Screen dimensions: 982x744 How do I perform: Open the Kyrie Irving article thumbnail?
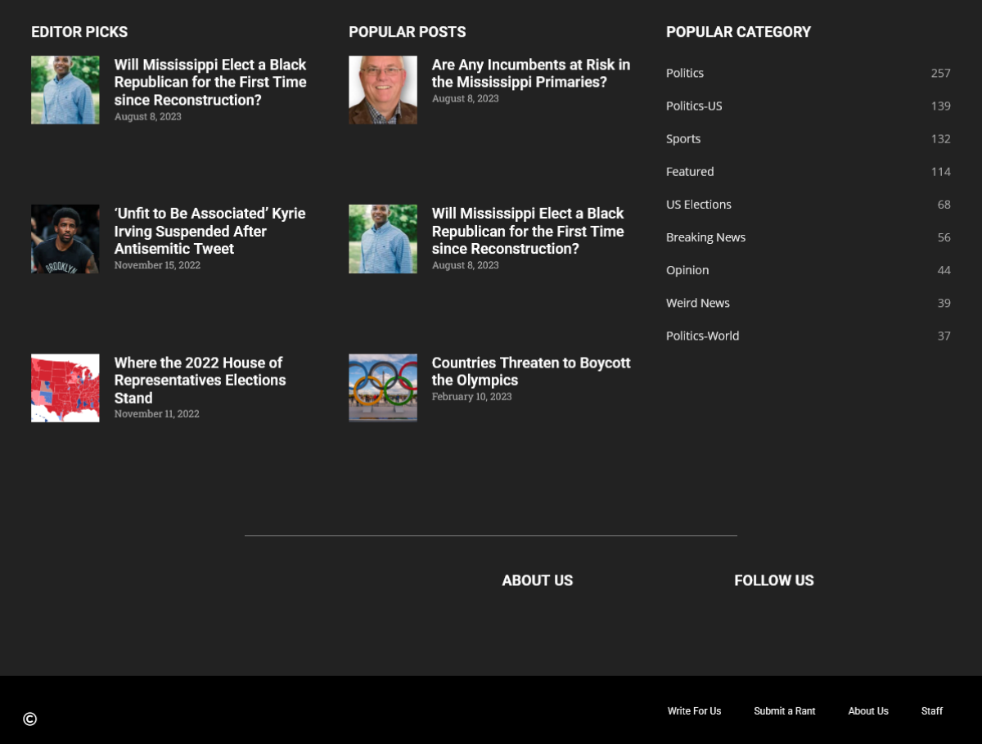(x=65, y=239)
